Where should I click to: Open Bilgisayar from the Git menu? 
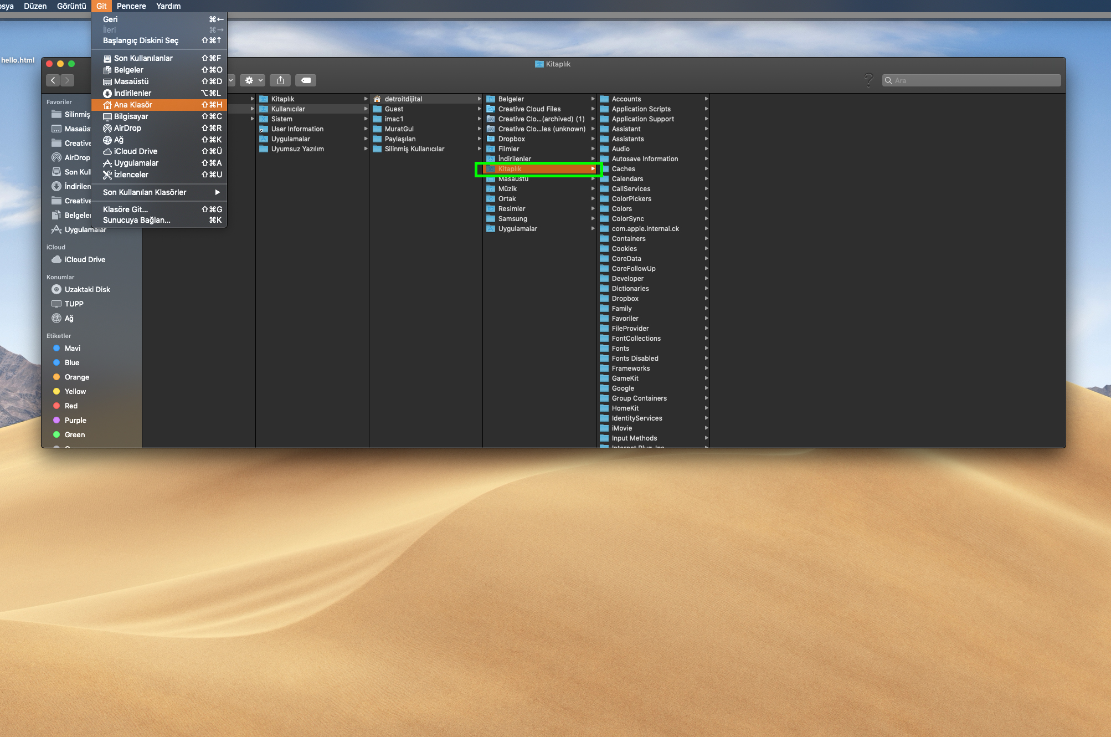[127, 116]
